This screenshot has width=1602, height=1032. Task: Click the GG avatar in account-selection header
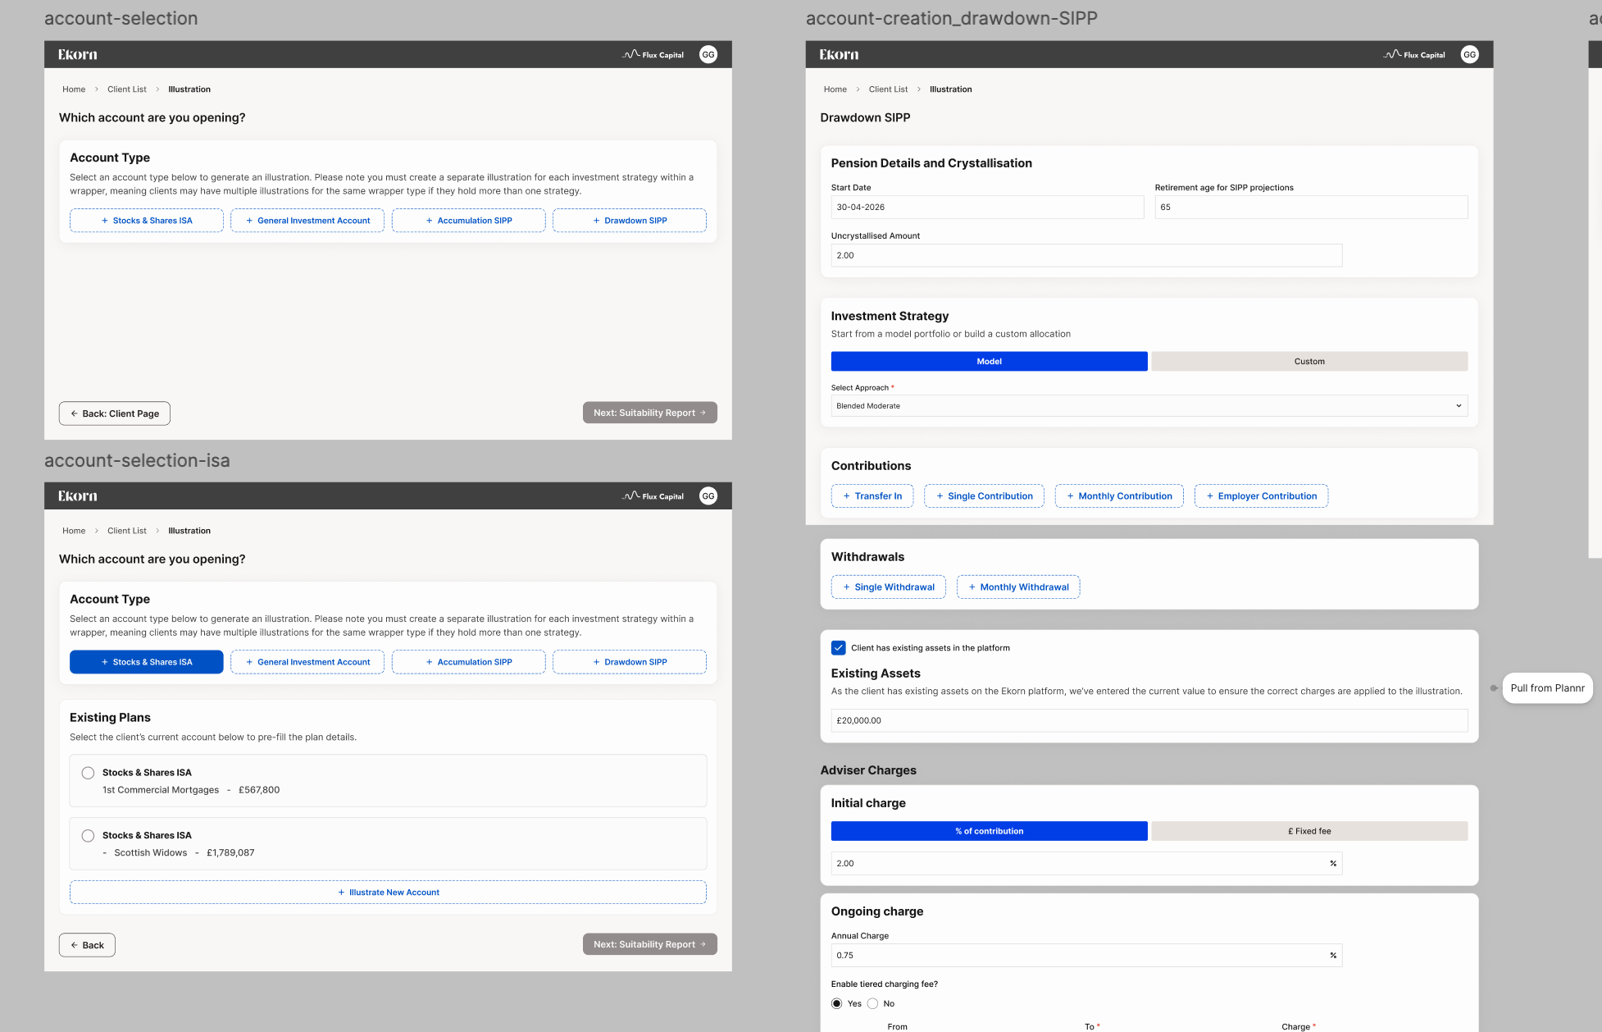click(708, 54)
